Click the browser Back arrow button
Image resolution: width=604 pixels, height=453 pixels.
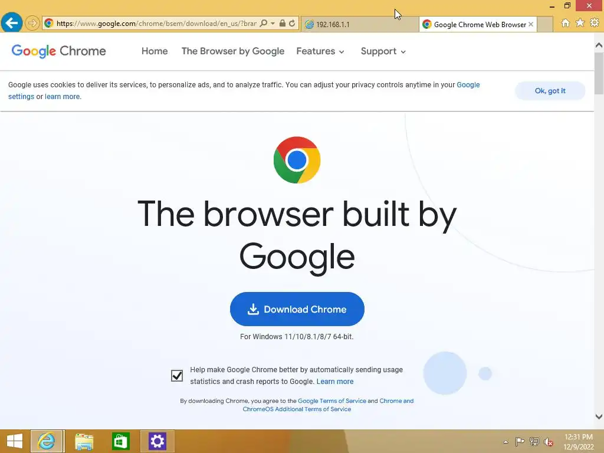(12, 23)
